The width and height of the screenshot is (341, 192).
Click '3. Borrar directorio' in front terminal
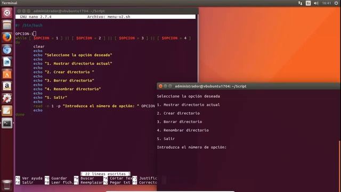coord(180,122)
